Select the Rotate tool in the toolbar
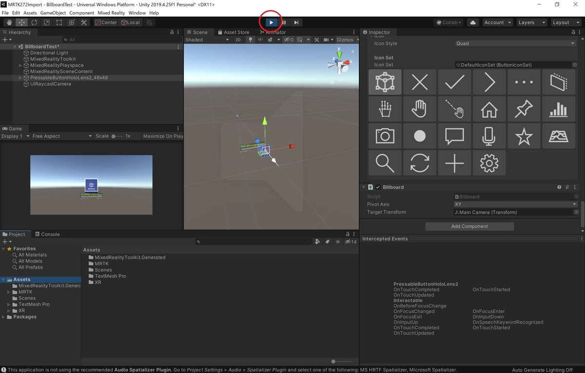The height and width of the screenshot is (373, 585). (34, 22)
